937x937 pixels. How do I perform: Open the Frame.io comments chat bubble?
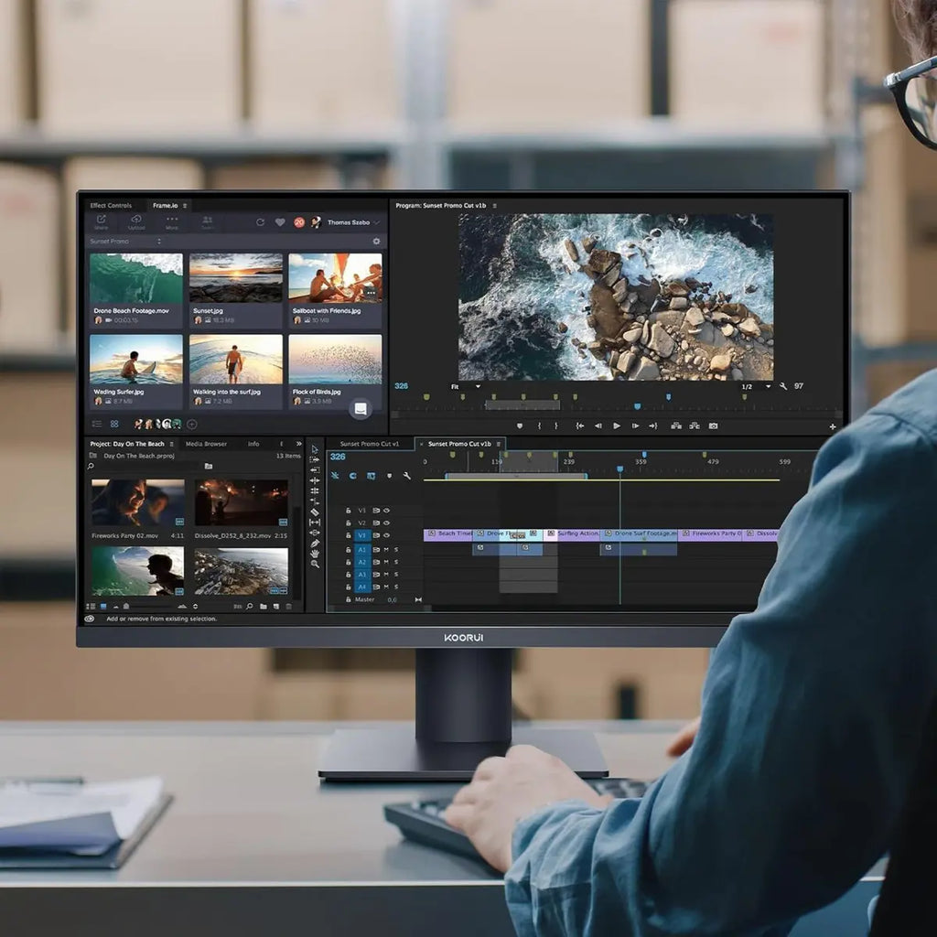[361, 408]
